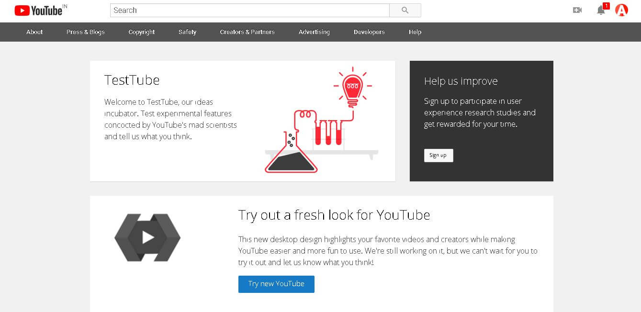Click 'Try out a fresh look for YouTube' heading
This screenshot has width=641, height=312.
coord(334,215)
